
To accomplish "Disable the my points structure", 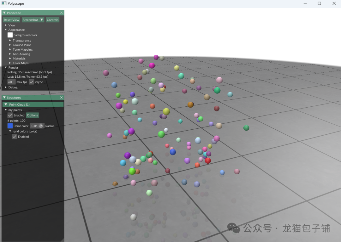I will (10, 115).
